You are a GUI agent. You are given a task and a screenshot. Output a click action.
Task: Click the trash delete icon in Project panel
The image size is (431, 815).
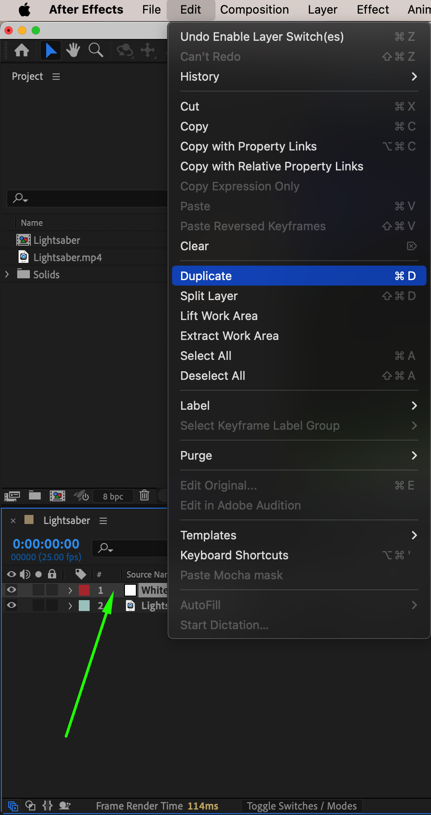(x=144, y=495)
